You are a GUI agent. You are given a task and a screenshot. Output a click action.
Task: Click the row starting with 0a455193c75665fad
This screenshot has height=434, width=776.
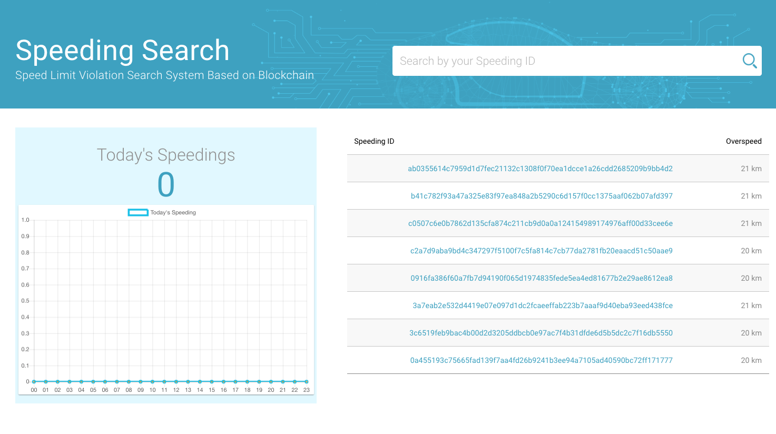click(x=540, y=360)
